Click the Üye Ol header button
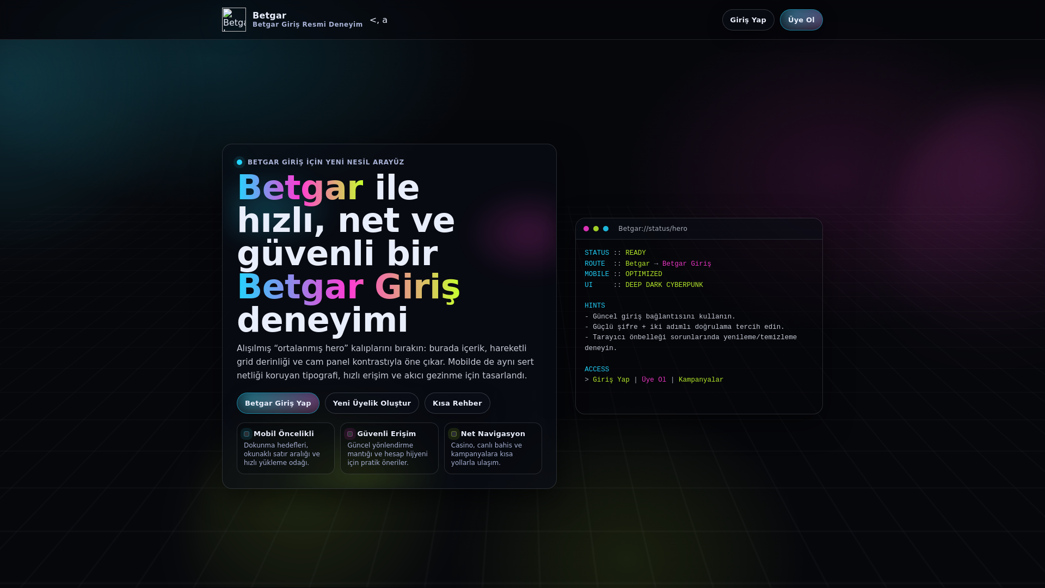 tap(801, 20)
